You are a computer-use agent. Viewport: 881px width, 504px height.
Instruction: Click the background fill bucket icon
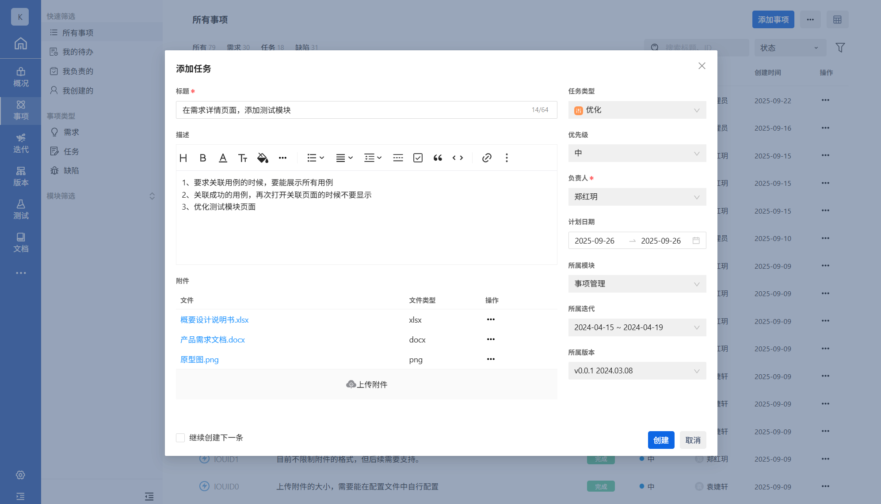tap(263, 158)
